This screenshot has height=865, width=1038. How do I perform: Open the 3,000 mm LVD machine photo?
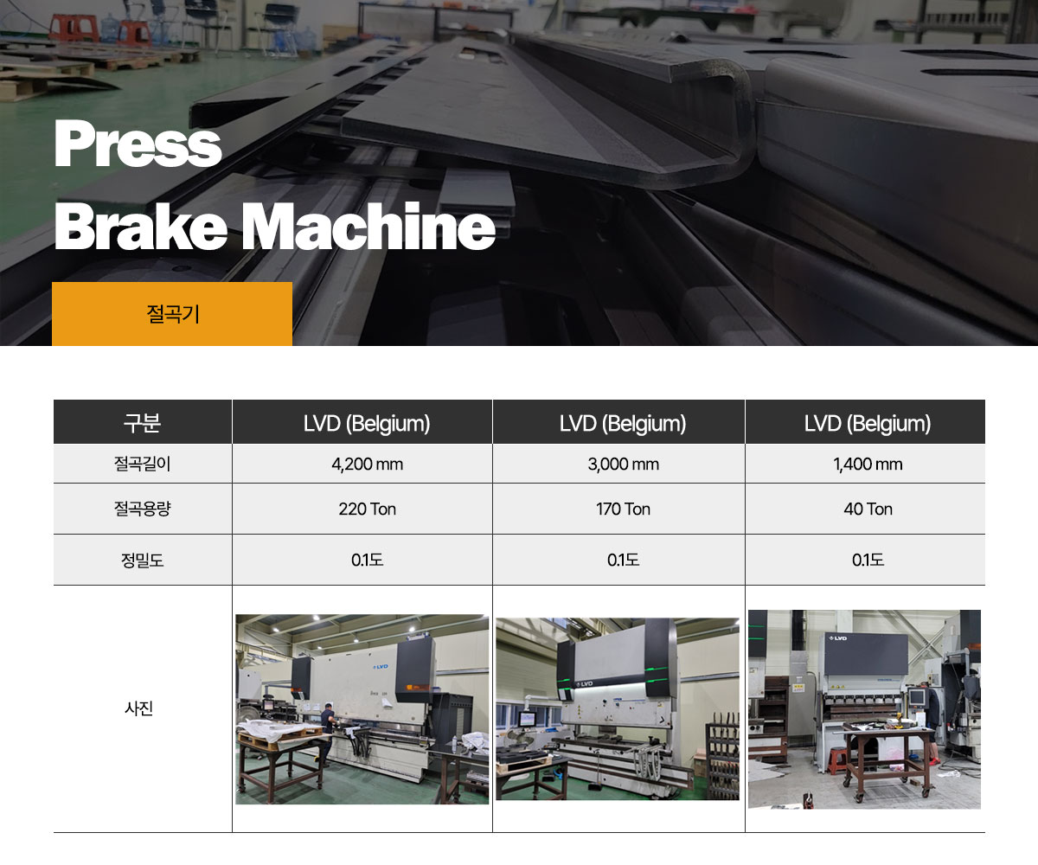(618, 708)
